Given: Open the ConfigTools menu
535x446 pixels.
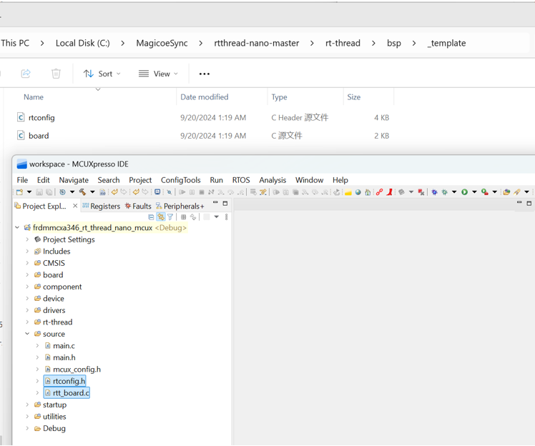Looking at the screenshot, I should click(180, 180).
